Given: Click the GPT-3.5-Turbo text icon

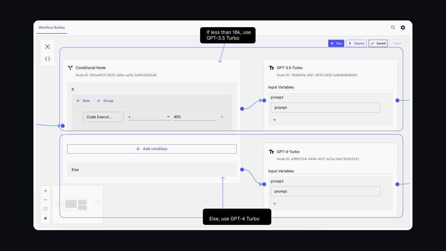Looking at the screenshot, I should [x=271, y=68].
